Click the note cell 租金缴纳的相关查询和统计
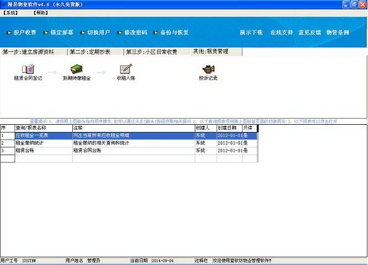This screenshot has height=265, width=368. click(134, 143)
